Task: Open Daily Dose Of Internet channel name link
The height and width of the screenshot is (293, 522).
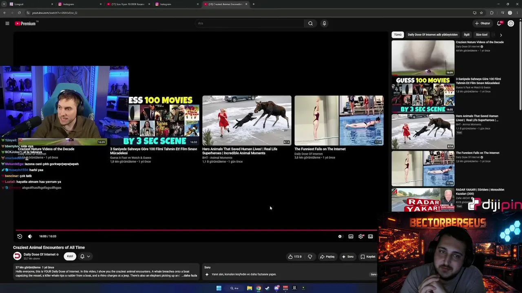Action: tap(40, 254)
